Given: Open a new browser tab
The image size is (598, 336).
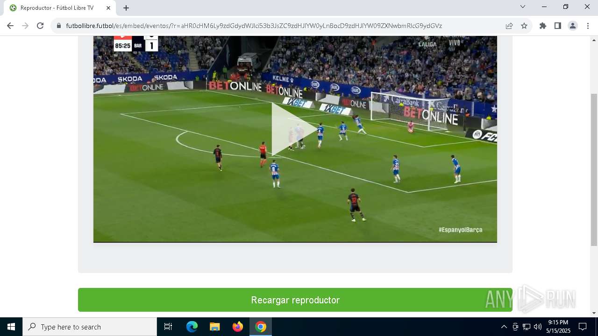Looking at the screenshot, I should (126, 8).
